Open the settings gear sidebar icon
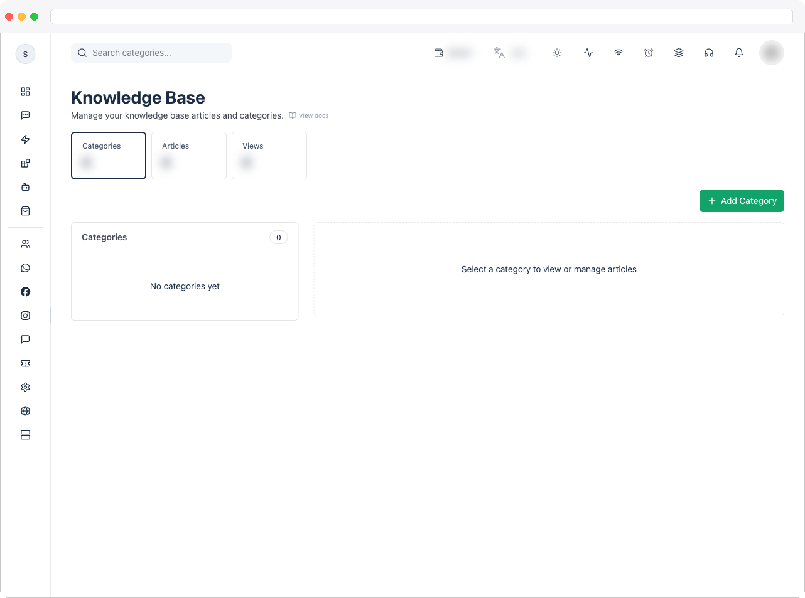 pyautogui.click(x=25, y=387)
